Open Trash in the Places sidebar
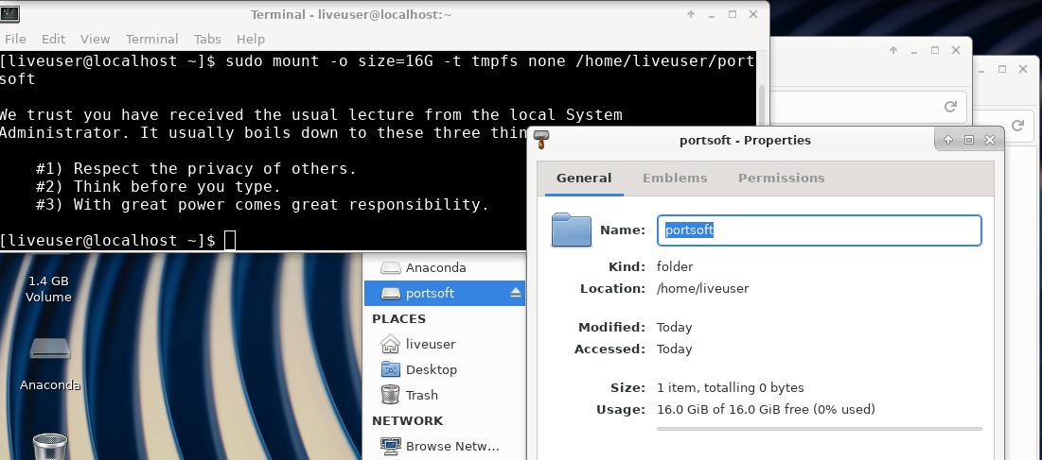The image size is (1042, 460). (x=445, y=395)
